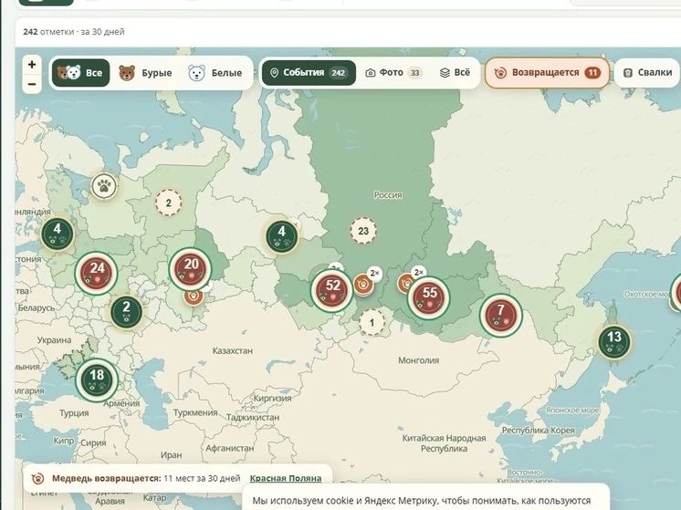Click the Афганистан map label
This screenshot has height=510, width=681.
pos(230,448)
